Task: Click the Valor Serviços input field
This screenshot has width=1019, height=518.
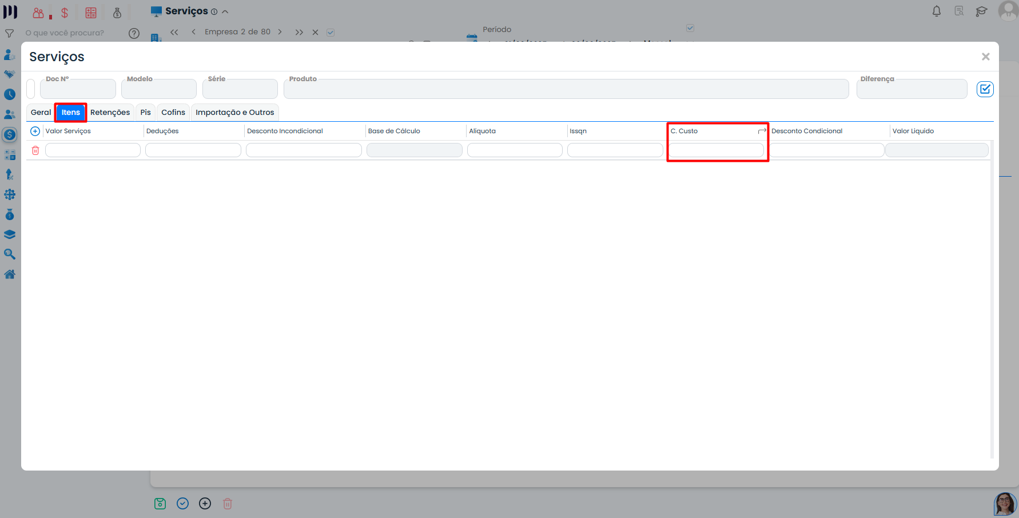Action: [93, 150]
